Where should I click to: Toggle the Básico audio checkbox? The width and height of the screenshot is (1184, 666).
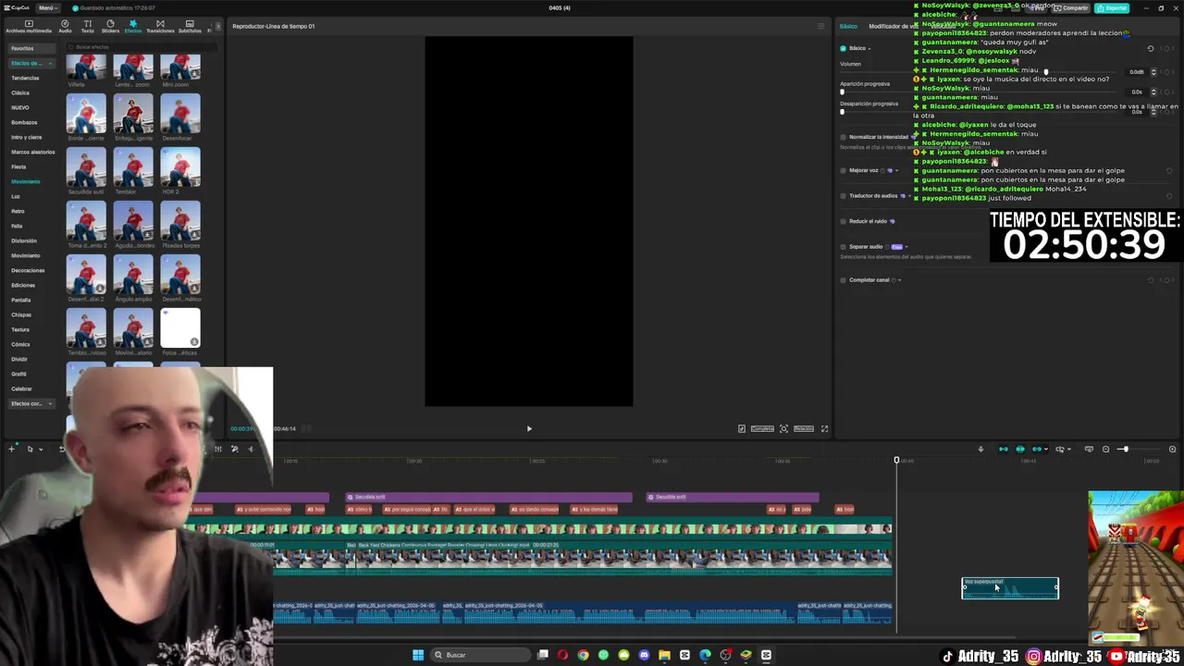pos(843,48)
